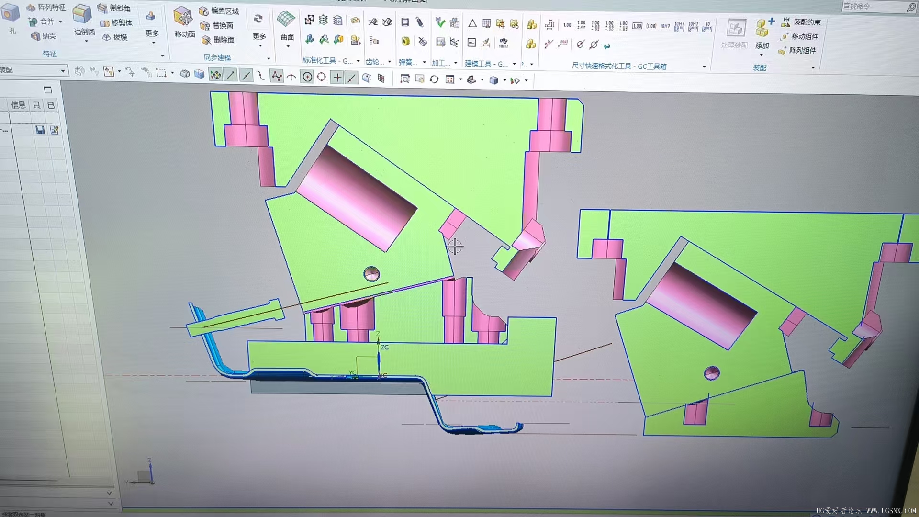
Task: Toggle Intersection snap option
Action: pos(291,76)
